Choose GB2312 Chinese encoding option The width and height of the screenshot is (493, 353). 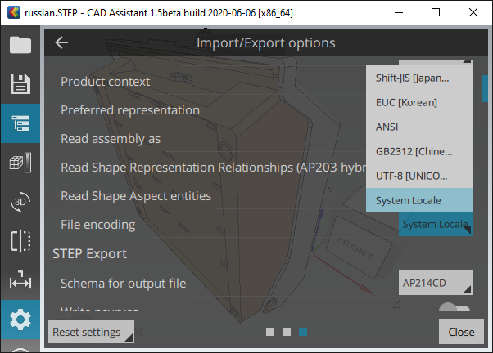click(x=419, y=151)
